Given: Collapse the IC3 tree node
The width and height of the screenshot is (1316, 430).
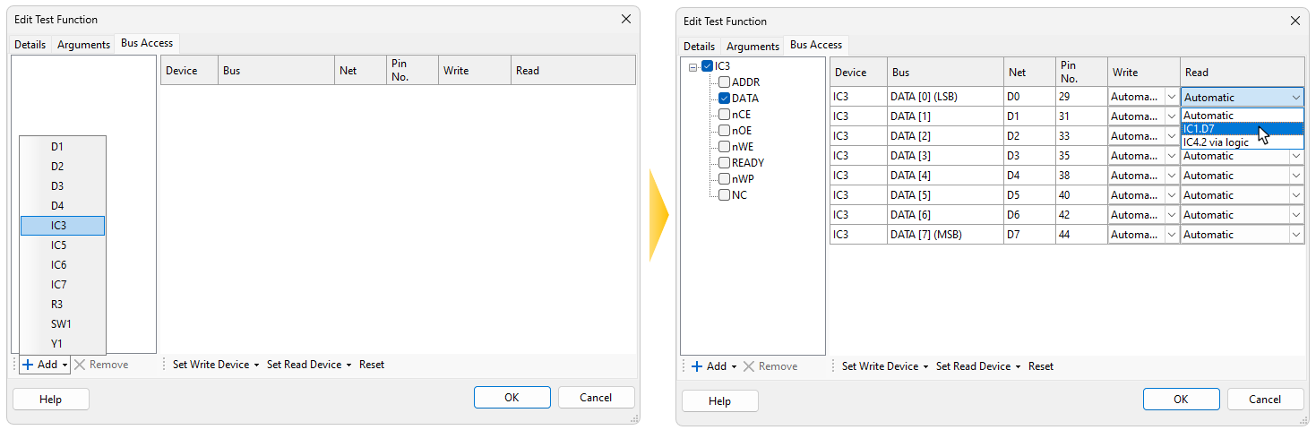Looking at the screenshot, I should click(x=693, y=66).
